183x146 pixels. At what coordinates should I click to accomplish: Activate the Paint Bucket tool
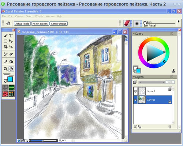pos(11,61)
